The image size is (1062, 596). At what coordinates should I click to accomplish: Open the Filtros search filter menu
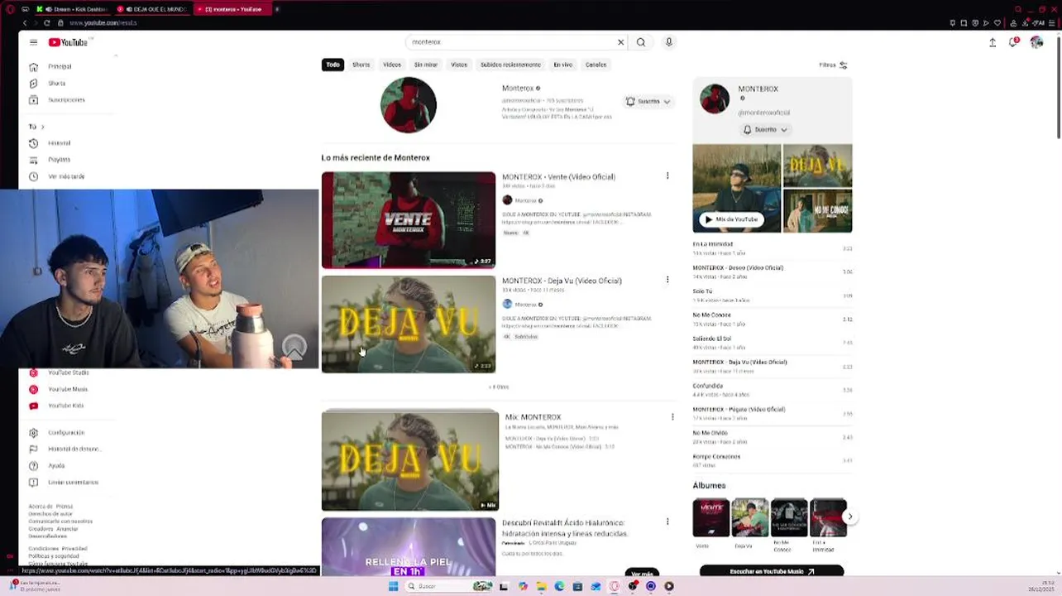[x=833, y=65]
